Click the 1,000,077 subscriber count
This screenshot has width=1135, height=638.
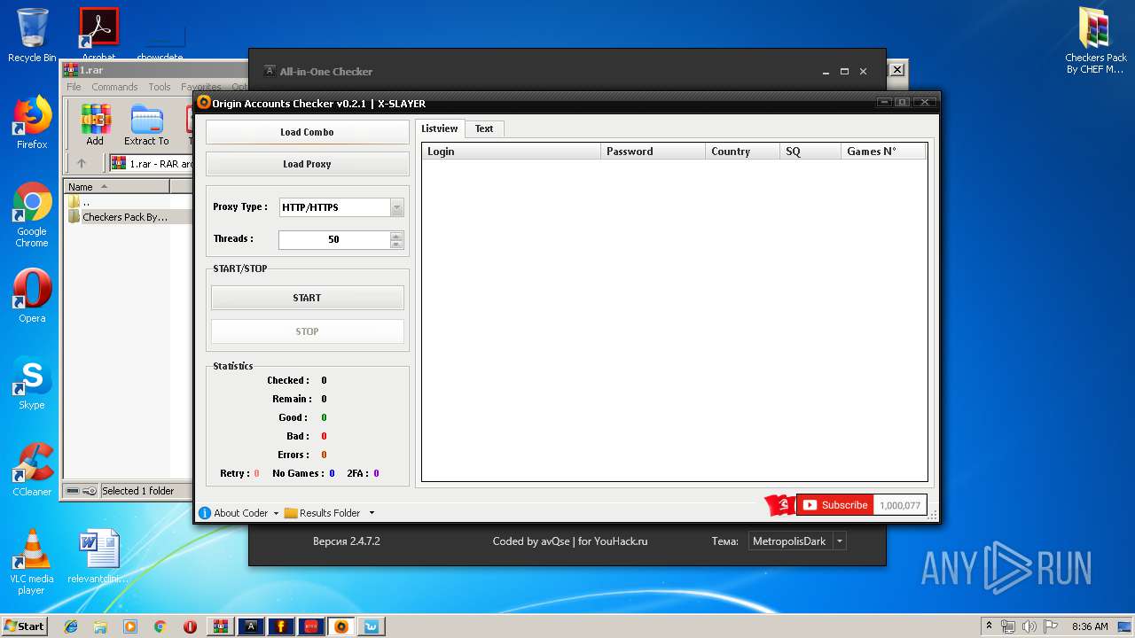coord(900,505)
